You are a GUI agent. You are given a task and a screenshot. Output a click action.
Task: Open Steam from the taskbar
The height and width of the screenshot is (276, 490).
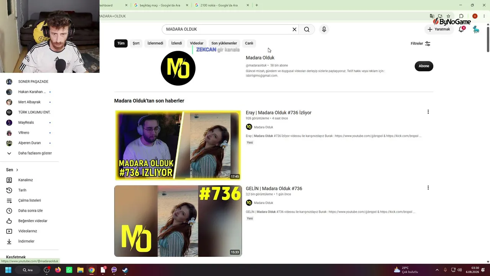click(x=125, y=270)
